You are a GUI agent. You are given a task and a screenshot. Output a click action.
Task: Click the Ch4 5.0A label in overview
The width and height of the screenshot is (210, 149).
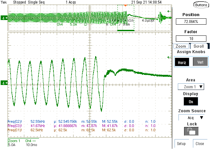point(67,24)
